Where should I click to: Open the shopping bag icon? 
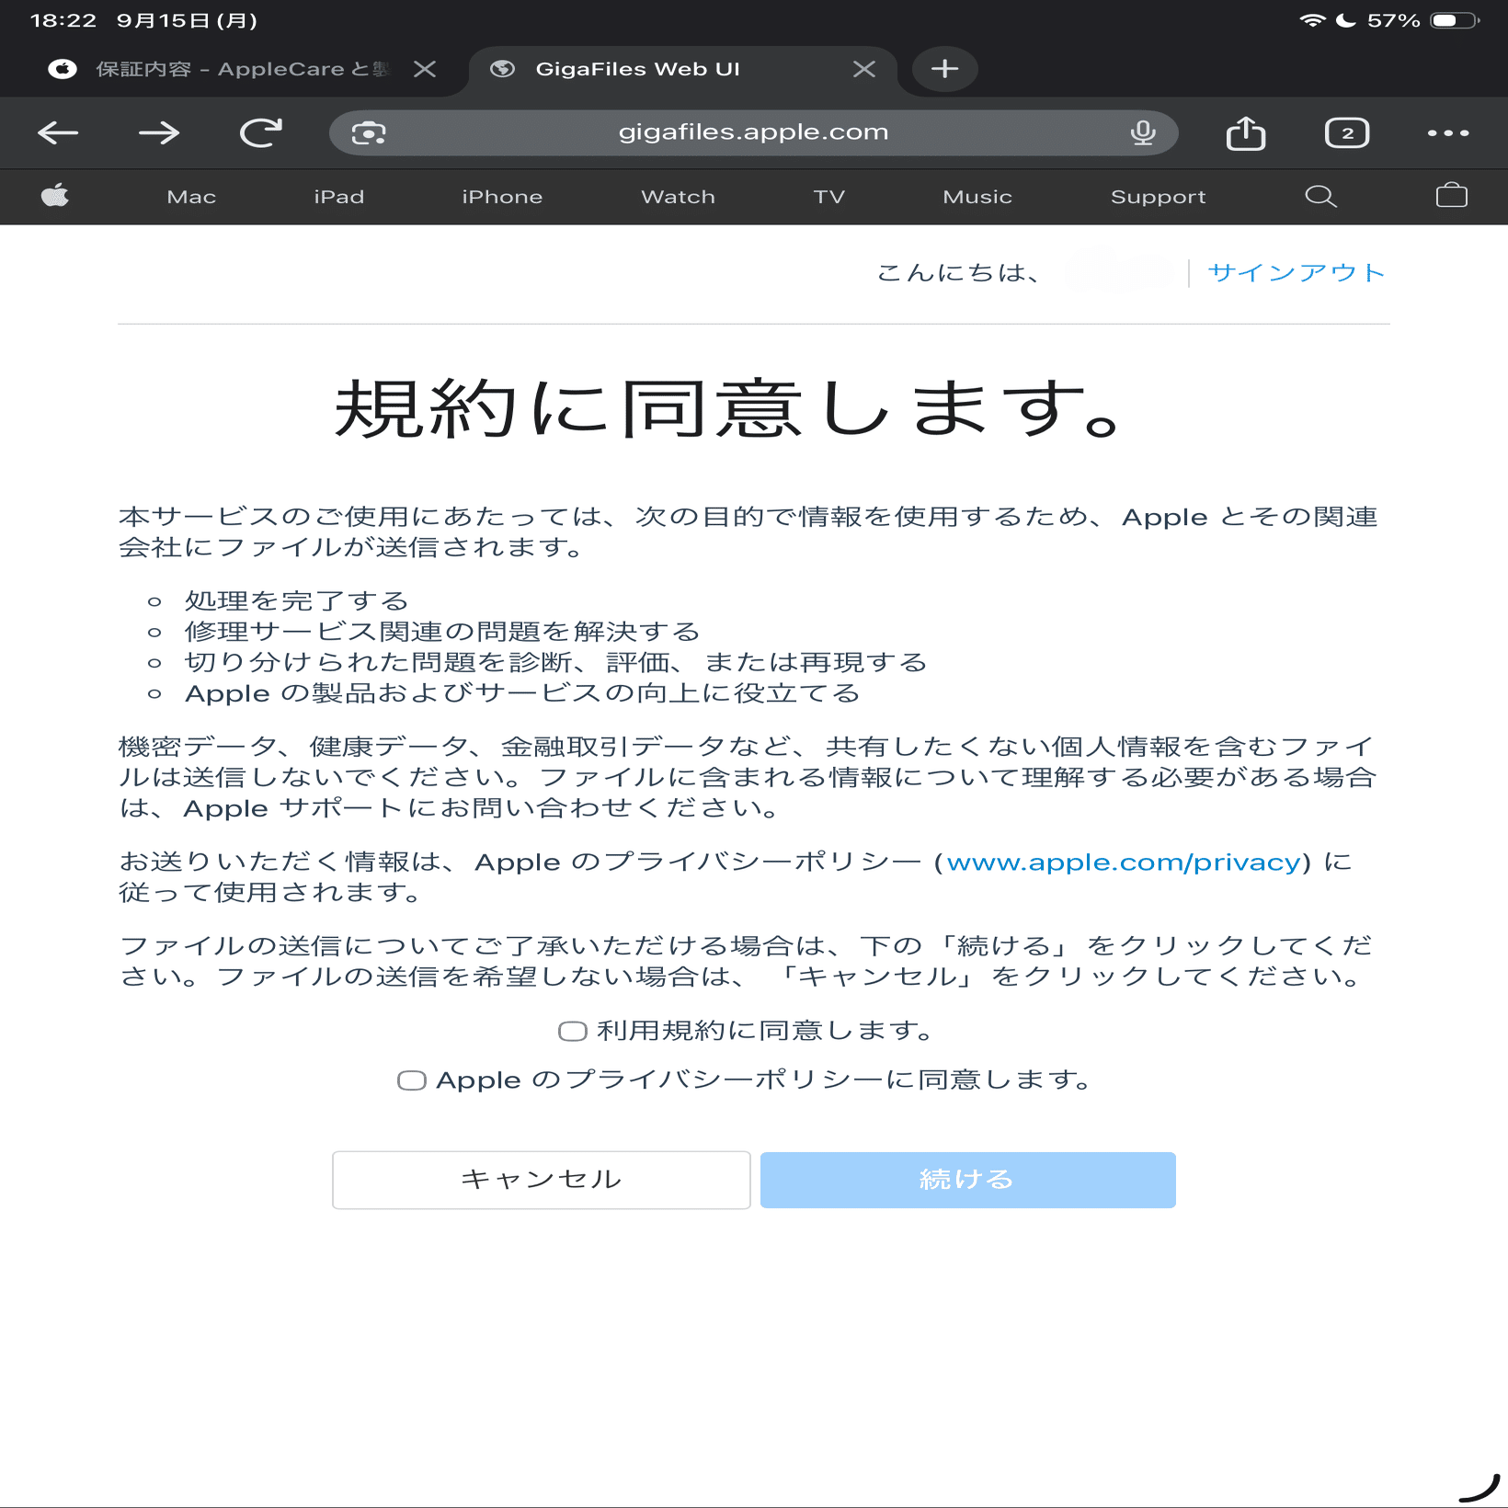(x=1451, y=196)
